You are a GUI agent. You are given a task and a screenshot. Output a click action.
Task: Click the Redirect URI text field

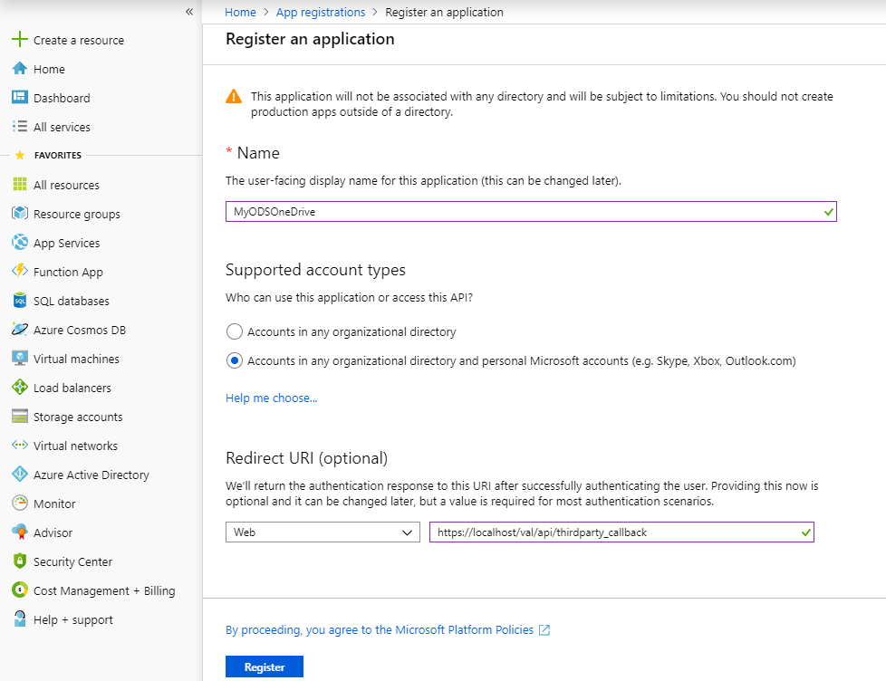[616, 532]
